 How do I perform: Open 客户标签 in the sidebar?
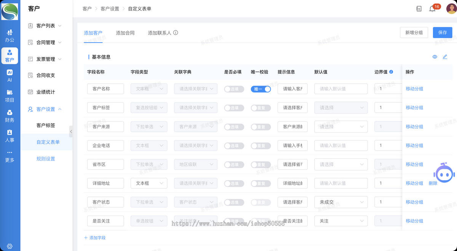pyautogui.click(x=46, y=125)
